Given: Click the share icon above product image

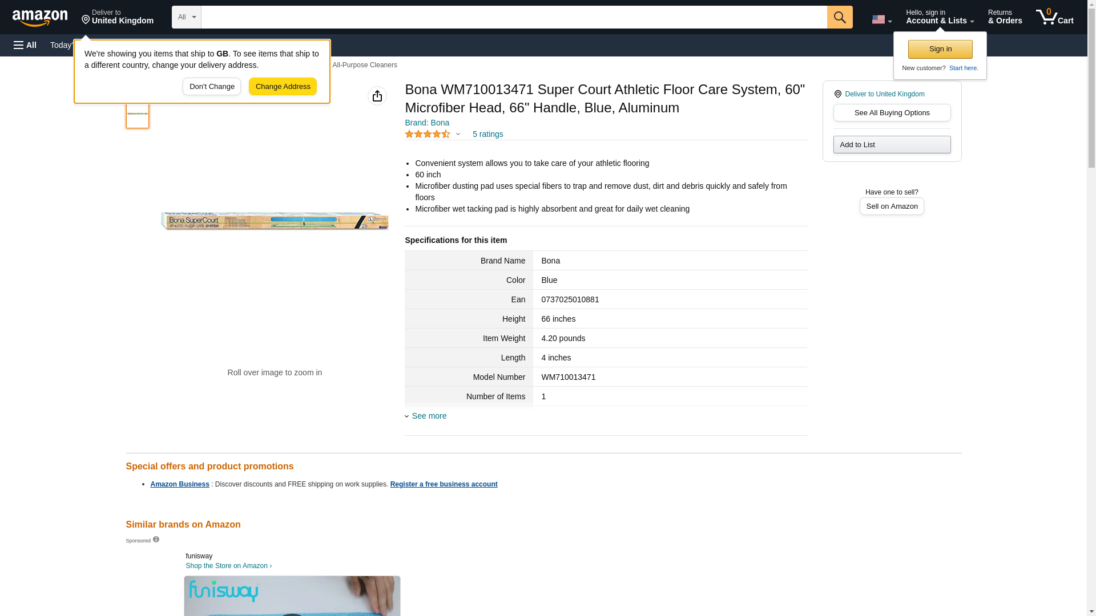Looking at the screenshot, I should click(377, 96).
